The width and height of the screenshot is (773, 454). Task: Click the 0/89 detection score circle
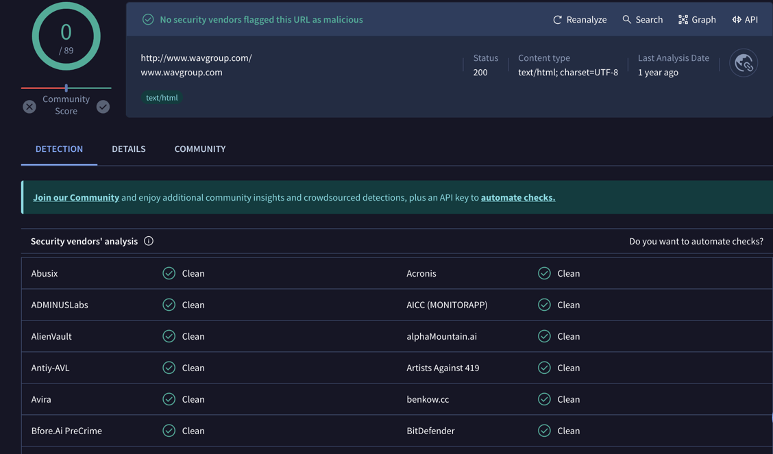66,36
